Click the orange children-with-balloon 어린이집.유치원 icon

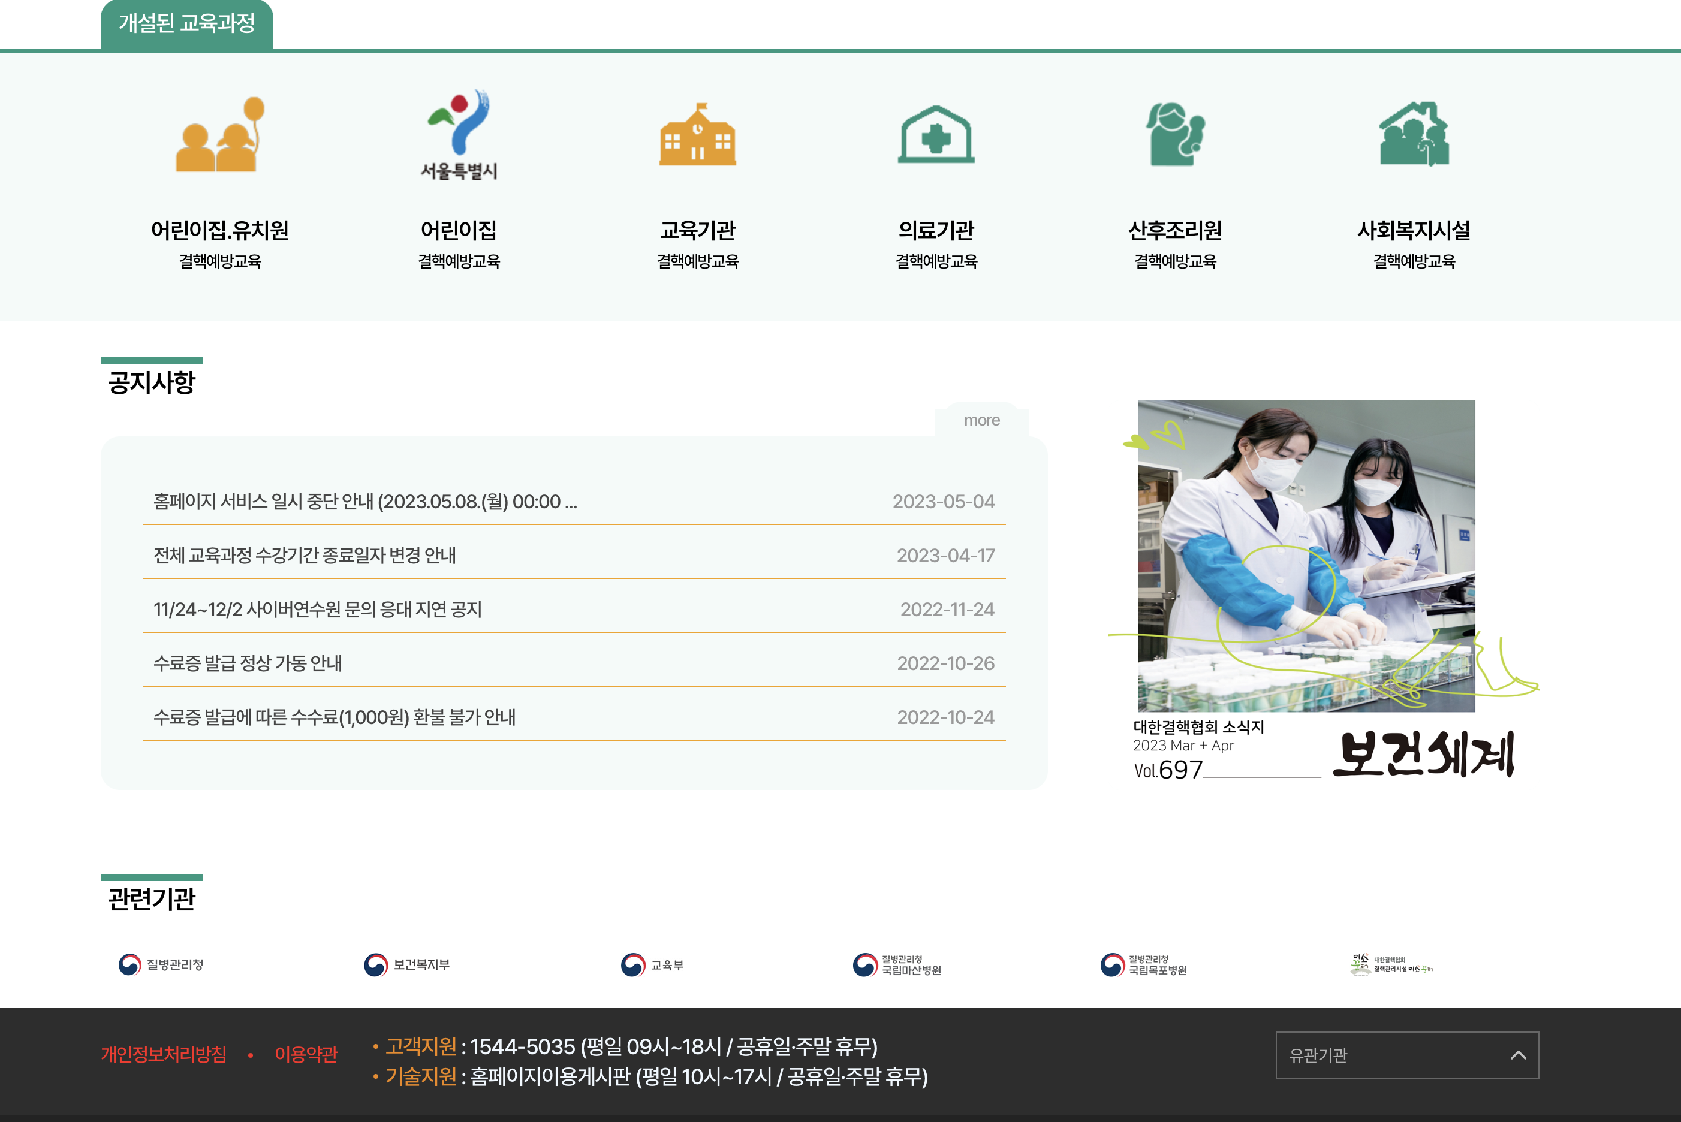(x=219, y=134)
